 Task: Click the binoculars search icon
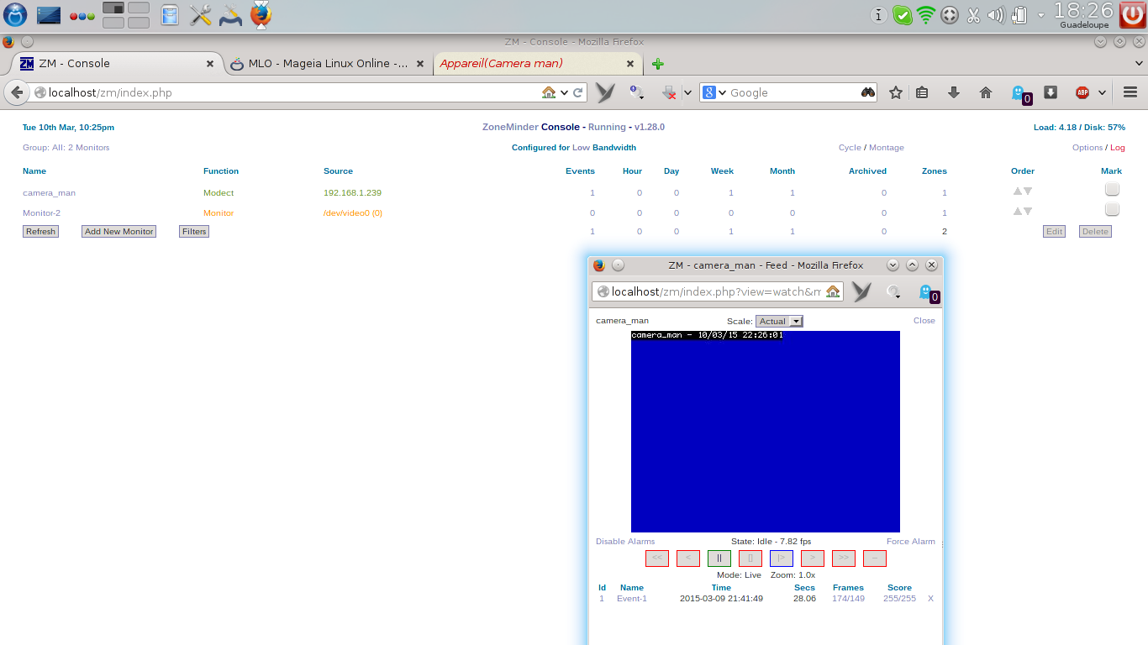868,92
